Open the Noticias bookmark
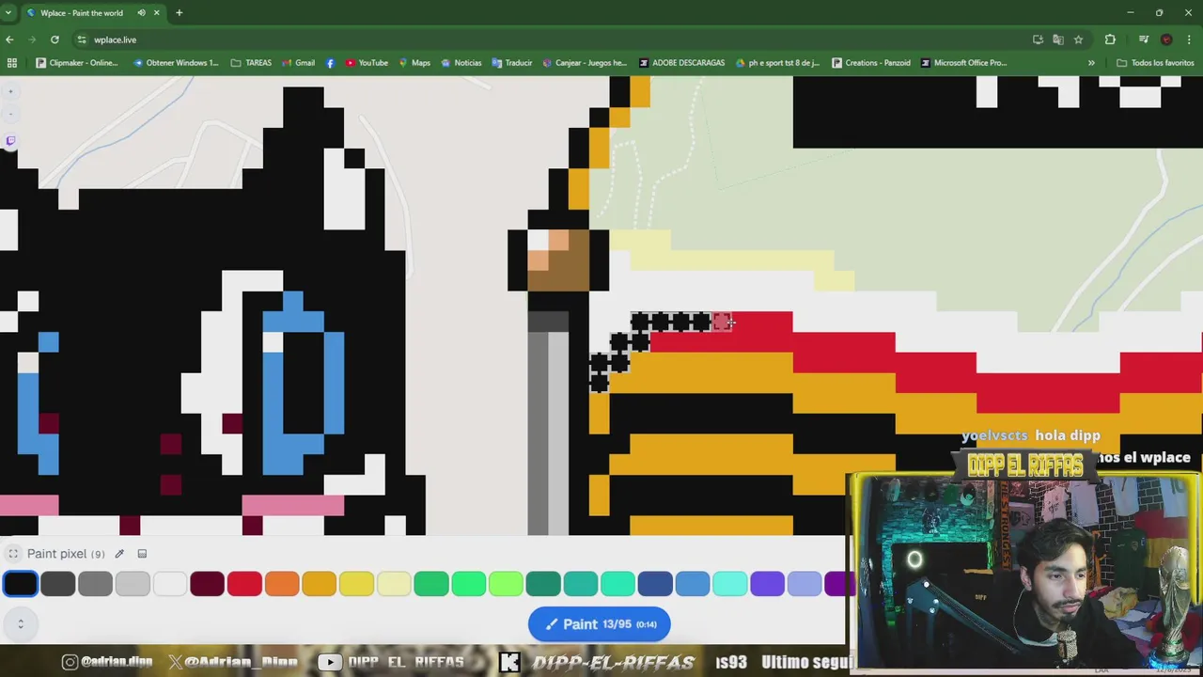The image size is (1203, 677). click(x=461, y=63)
